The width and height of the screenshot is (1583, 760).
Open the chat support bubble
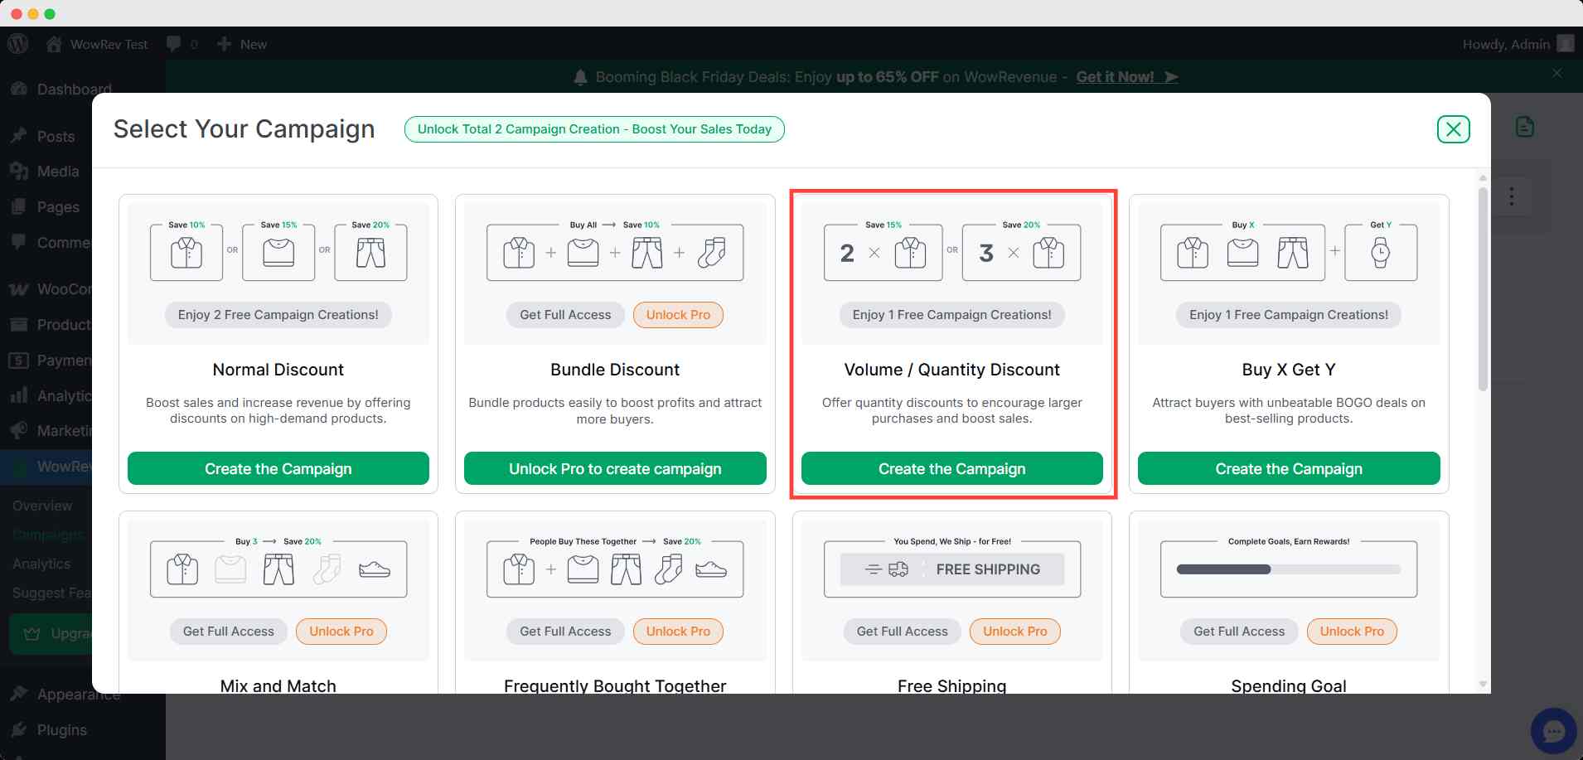point(1552,730)
